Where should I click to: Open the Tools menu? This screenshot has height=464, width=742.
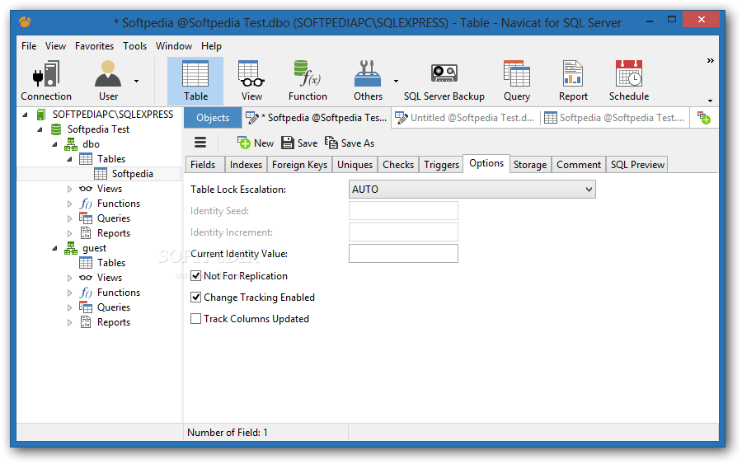[135, 46]
